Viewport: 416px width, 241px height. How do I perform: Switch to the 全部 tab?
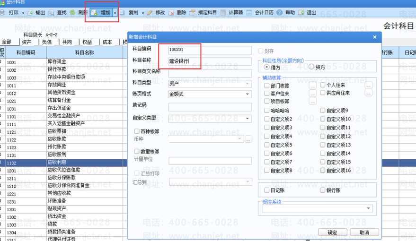pos(7,42)
